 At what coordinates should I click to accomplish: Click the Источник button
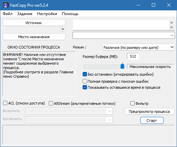coord(34,23)
